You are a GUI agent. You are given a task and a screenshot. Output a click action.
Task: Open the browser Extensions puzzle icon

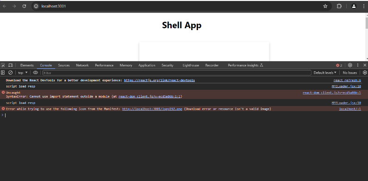339,6
